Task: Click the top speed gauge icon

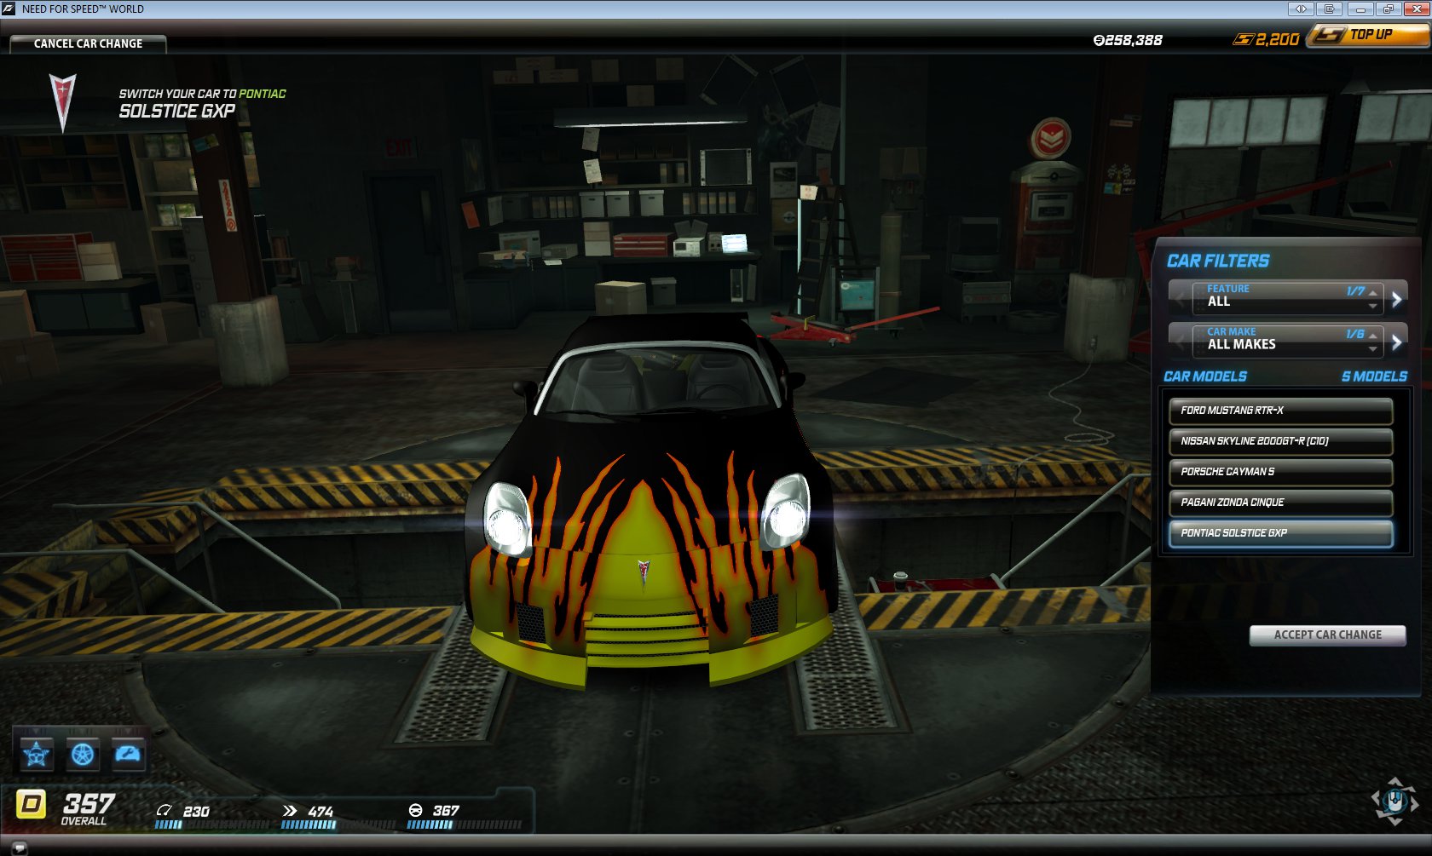Action: pos(165,810)
